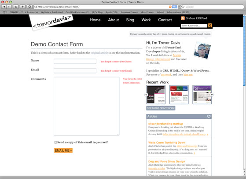Image resolution: width=246 pixels, height=179 pixels.
Task: Follow the slides and transcript link
Action: [187, 146]
